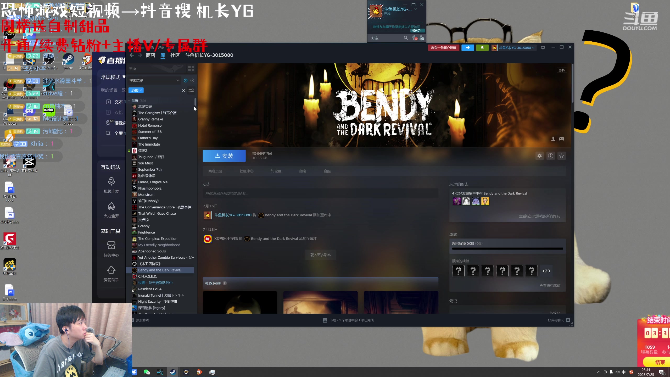Open Steam notifications bell icon
The height and width of the screenshot is (377, 670).
pos(482,48)
